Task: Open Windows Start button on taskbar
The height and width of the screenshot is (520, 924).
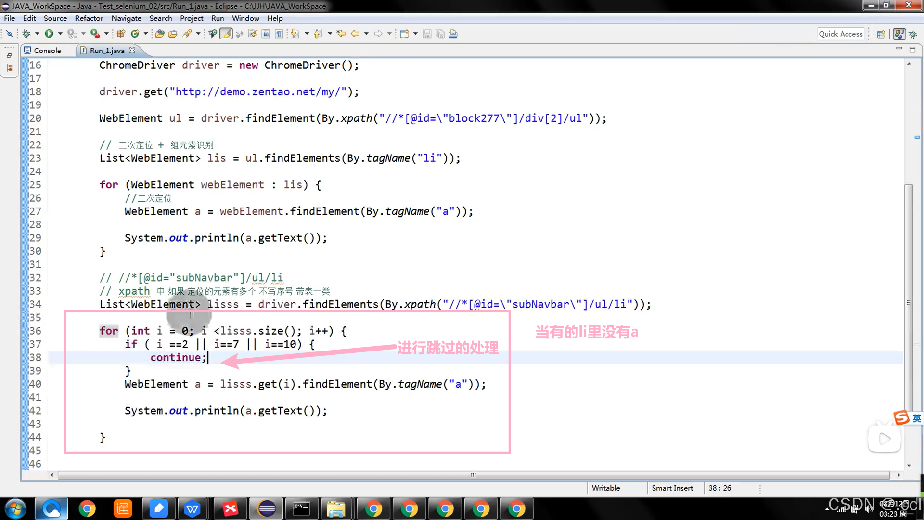Action: (14, 508)
